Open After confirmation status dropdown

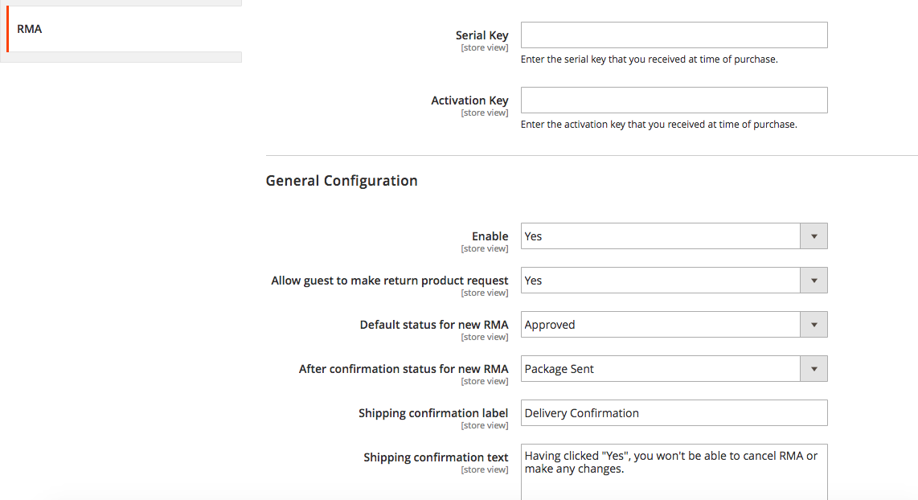pos(674,369)
